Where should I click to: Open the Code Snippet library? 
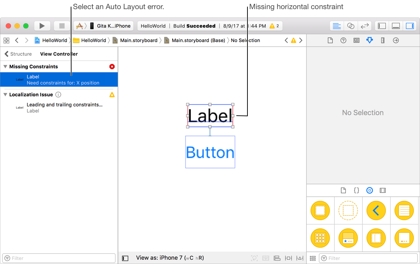pos(356,190)
